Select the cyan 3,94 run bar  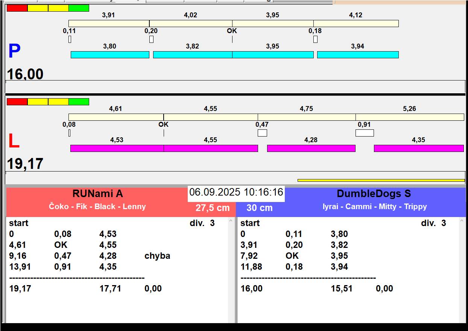(358, 55)
